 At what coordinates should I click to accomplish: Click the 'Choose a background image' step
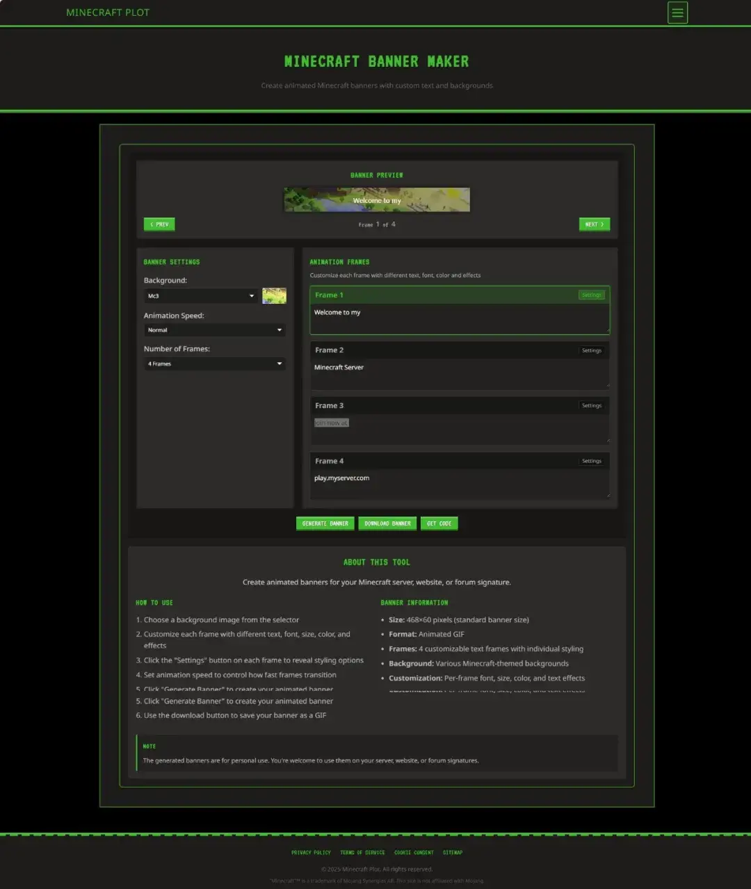221,620
